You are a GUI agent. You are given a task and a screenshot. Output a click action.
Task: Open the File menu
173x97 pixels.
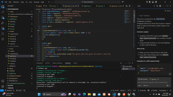[x=6, y=2]
